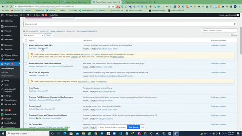
Task: Enable auto-updates for Contact Form 7
Action: [x=218, y=106]
